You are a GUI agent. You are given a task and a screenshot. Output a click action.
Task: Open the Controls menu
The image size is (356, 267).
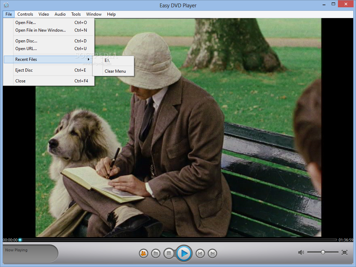(25, 14)
